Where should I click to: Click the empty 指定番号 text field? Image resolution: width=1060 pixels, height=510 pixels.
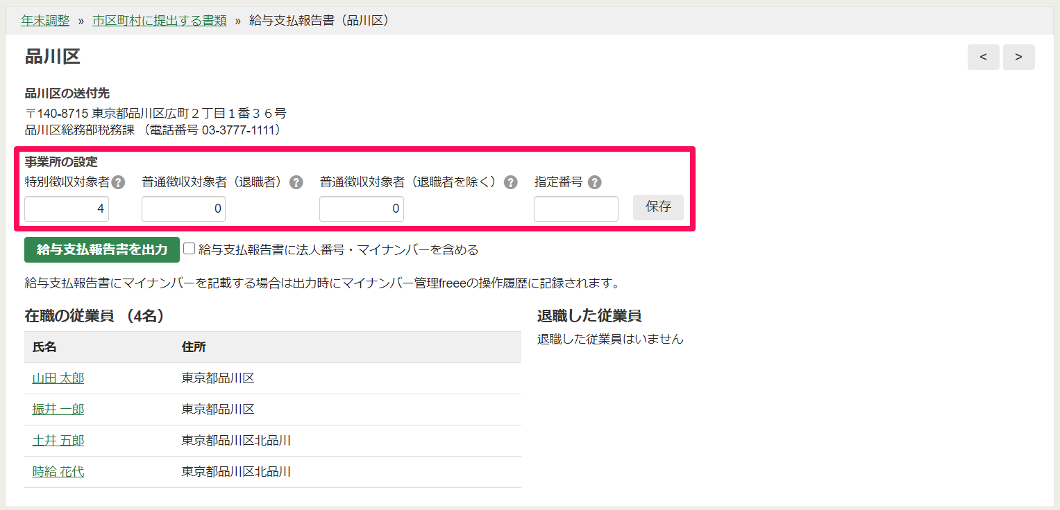pos(575,209)
